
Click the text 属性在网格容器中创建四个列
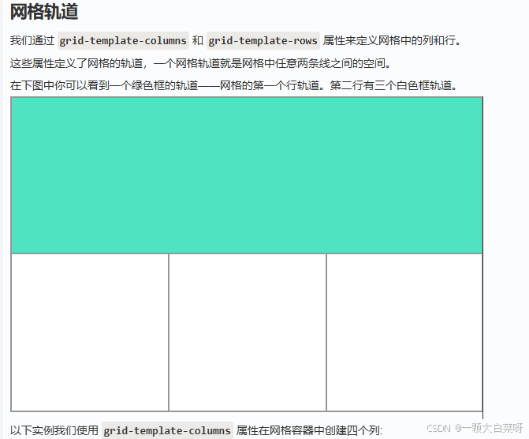pos(309,430)
